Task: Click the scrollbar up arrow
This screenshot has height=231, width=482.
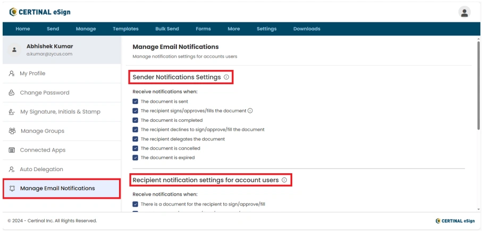Action: point(478,39)
